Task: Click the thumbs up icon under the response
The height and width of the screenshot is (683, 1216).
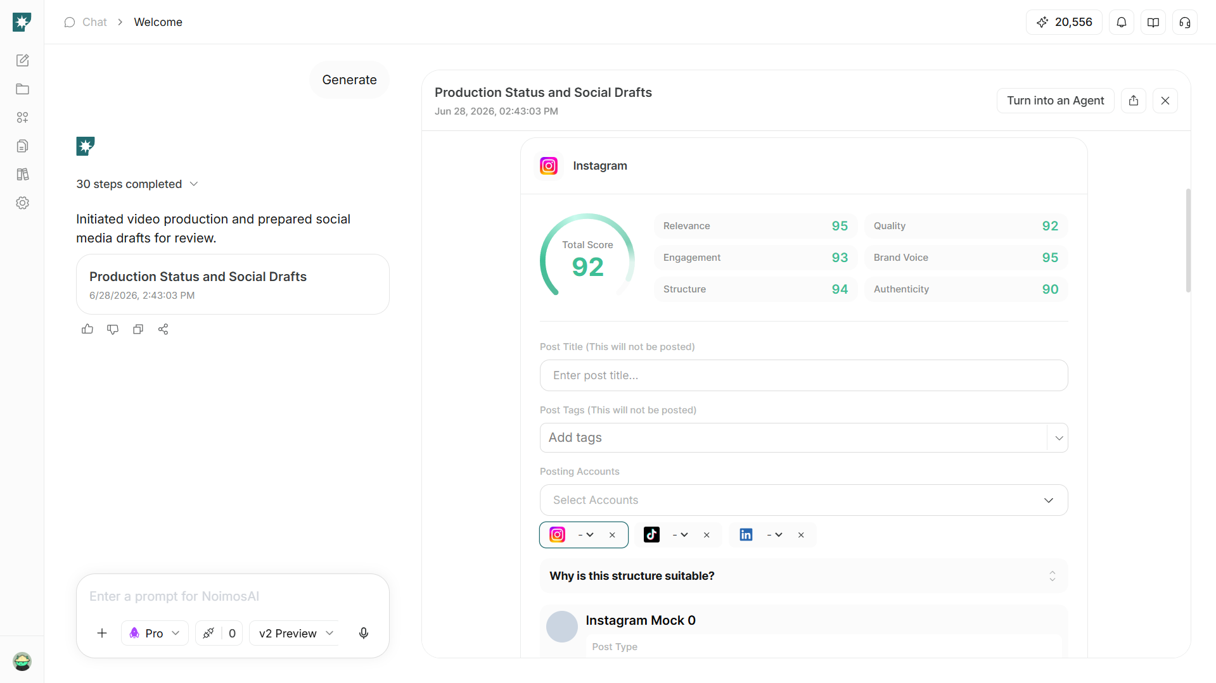Action: click(x=87, y=329)
